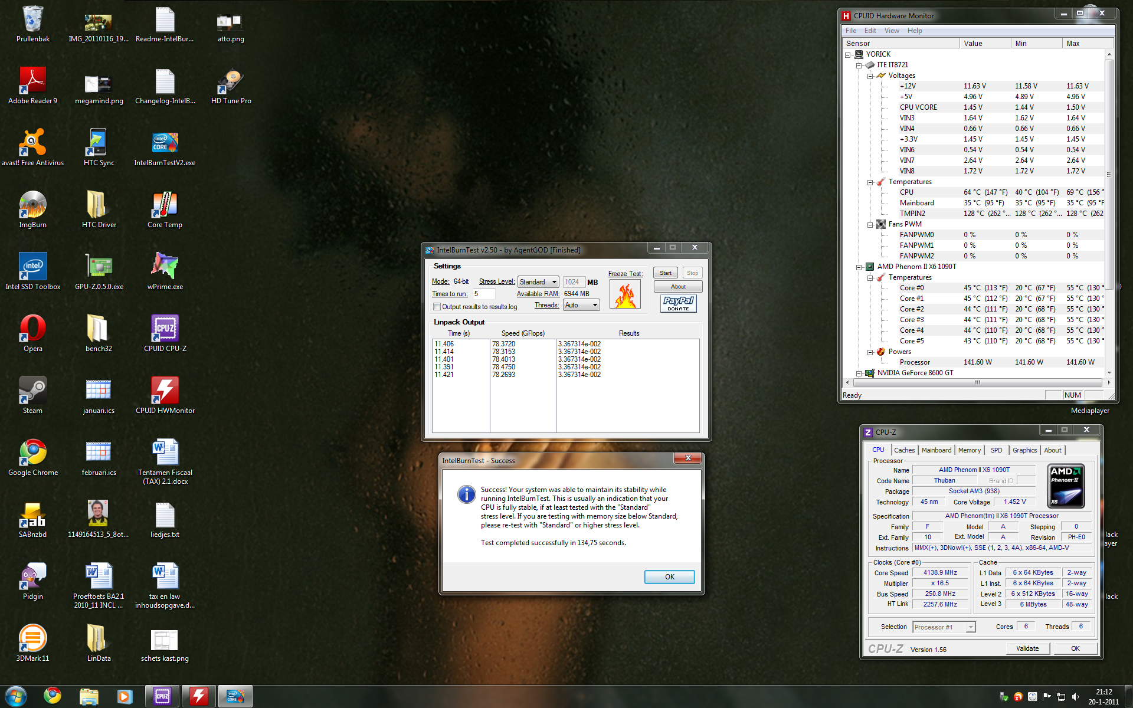Open HTC Sync desktop shortcut
1133x708 pixels.
pos(99,147)
